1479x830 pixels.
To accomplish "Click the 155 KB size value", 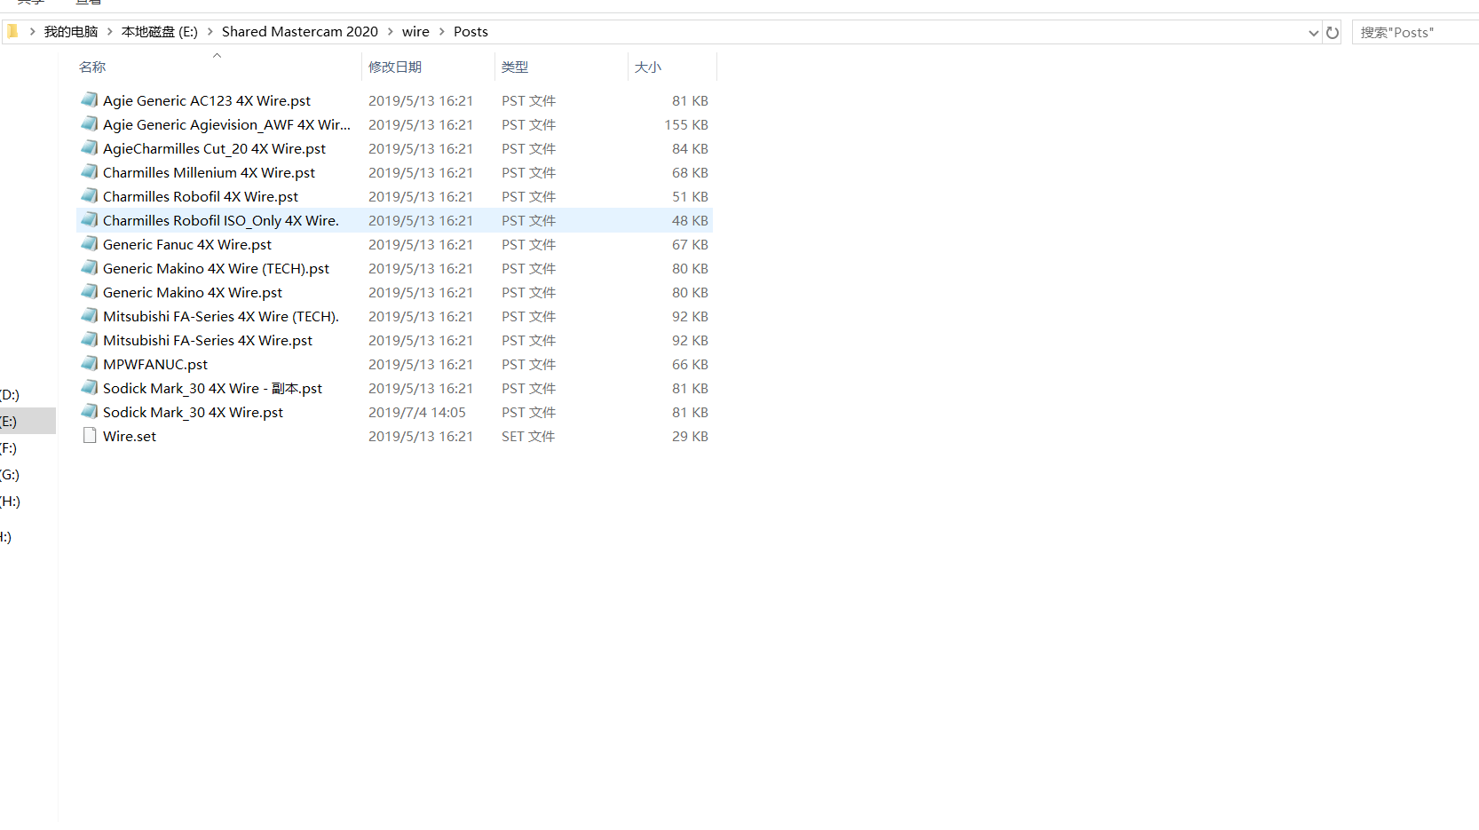I will [x=686, y=125].
